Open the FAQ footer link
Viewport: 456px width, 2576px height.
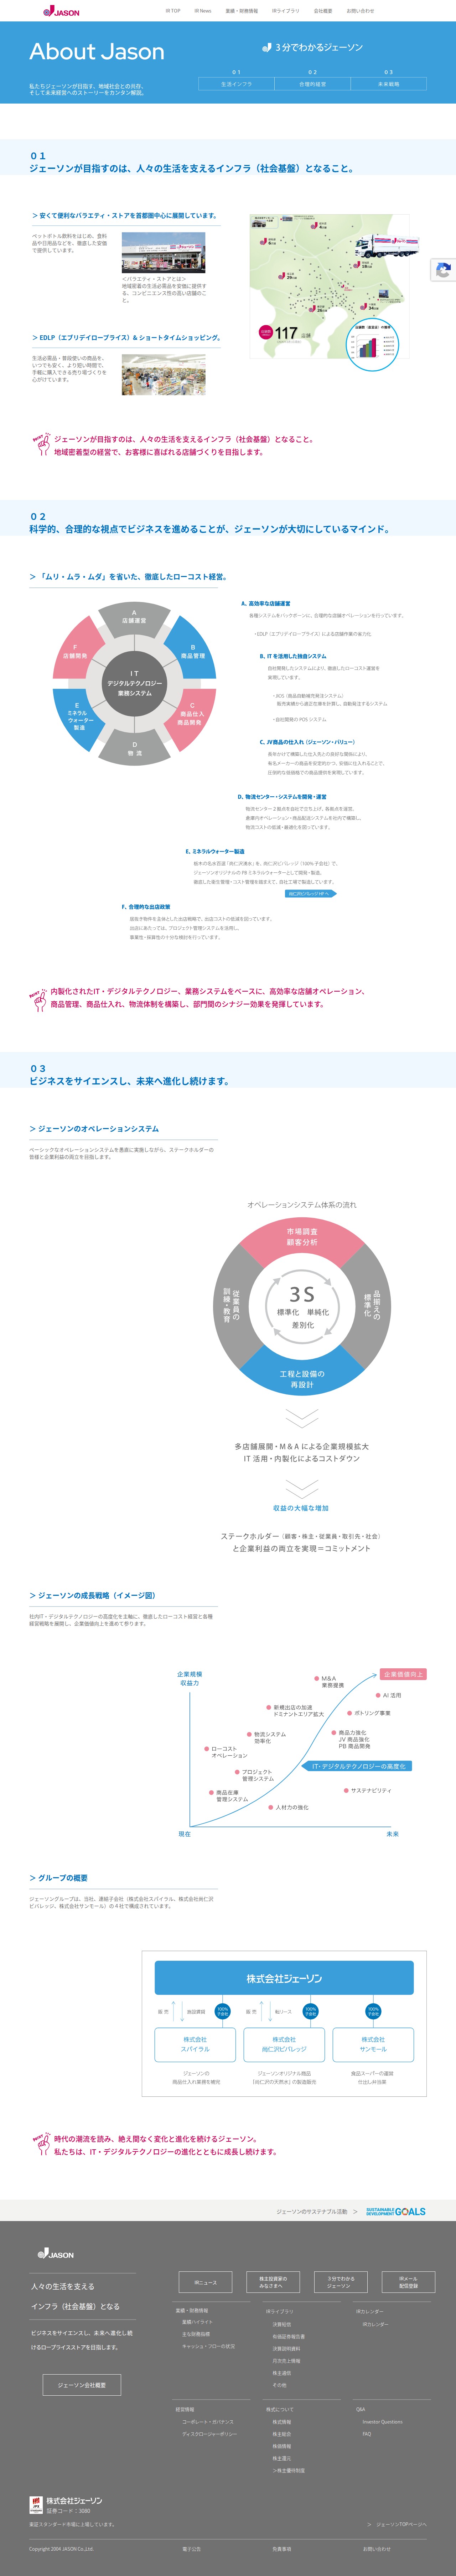366,2434
